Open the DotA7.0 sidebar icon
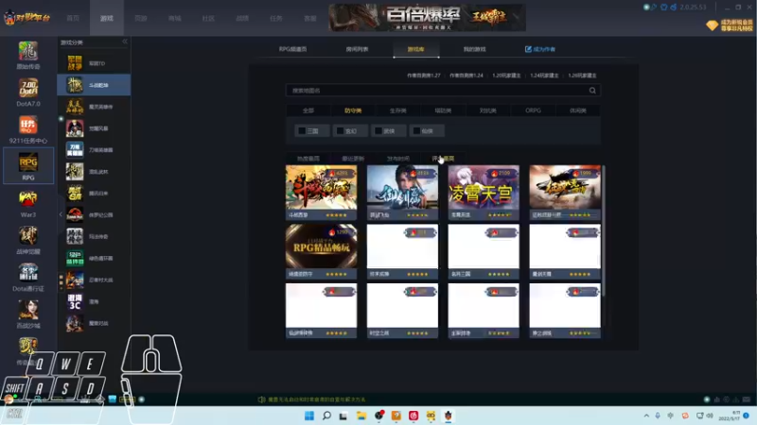Screen dimensions: 757x425 tap(28, 89)
